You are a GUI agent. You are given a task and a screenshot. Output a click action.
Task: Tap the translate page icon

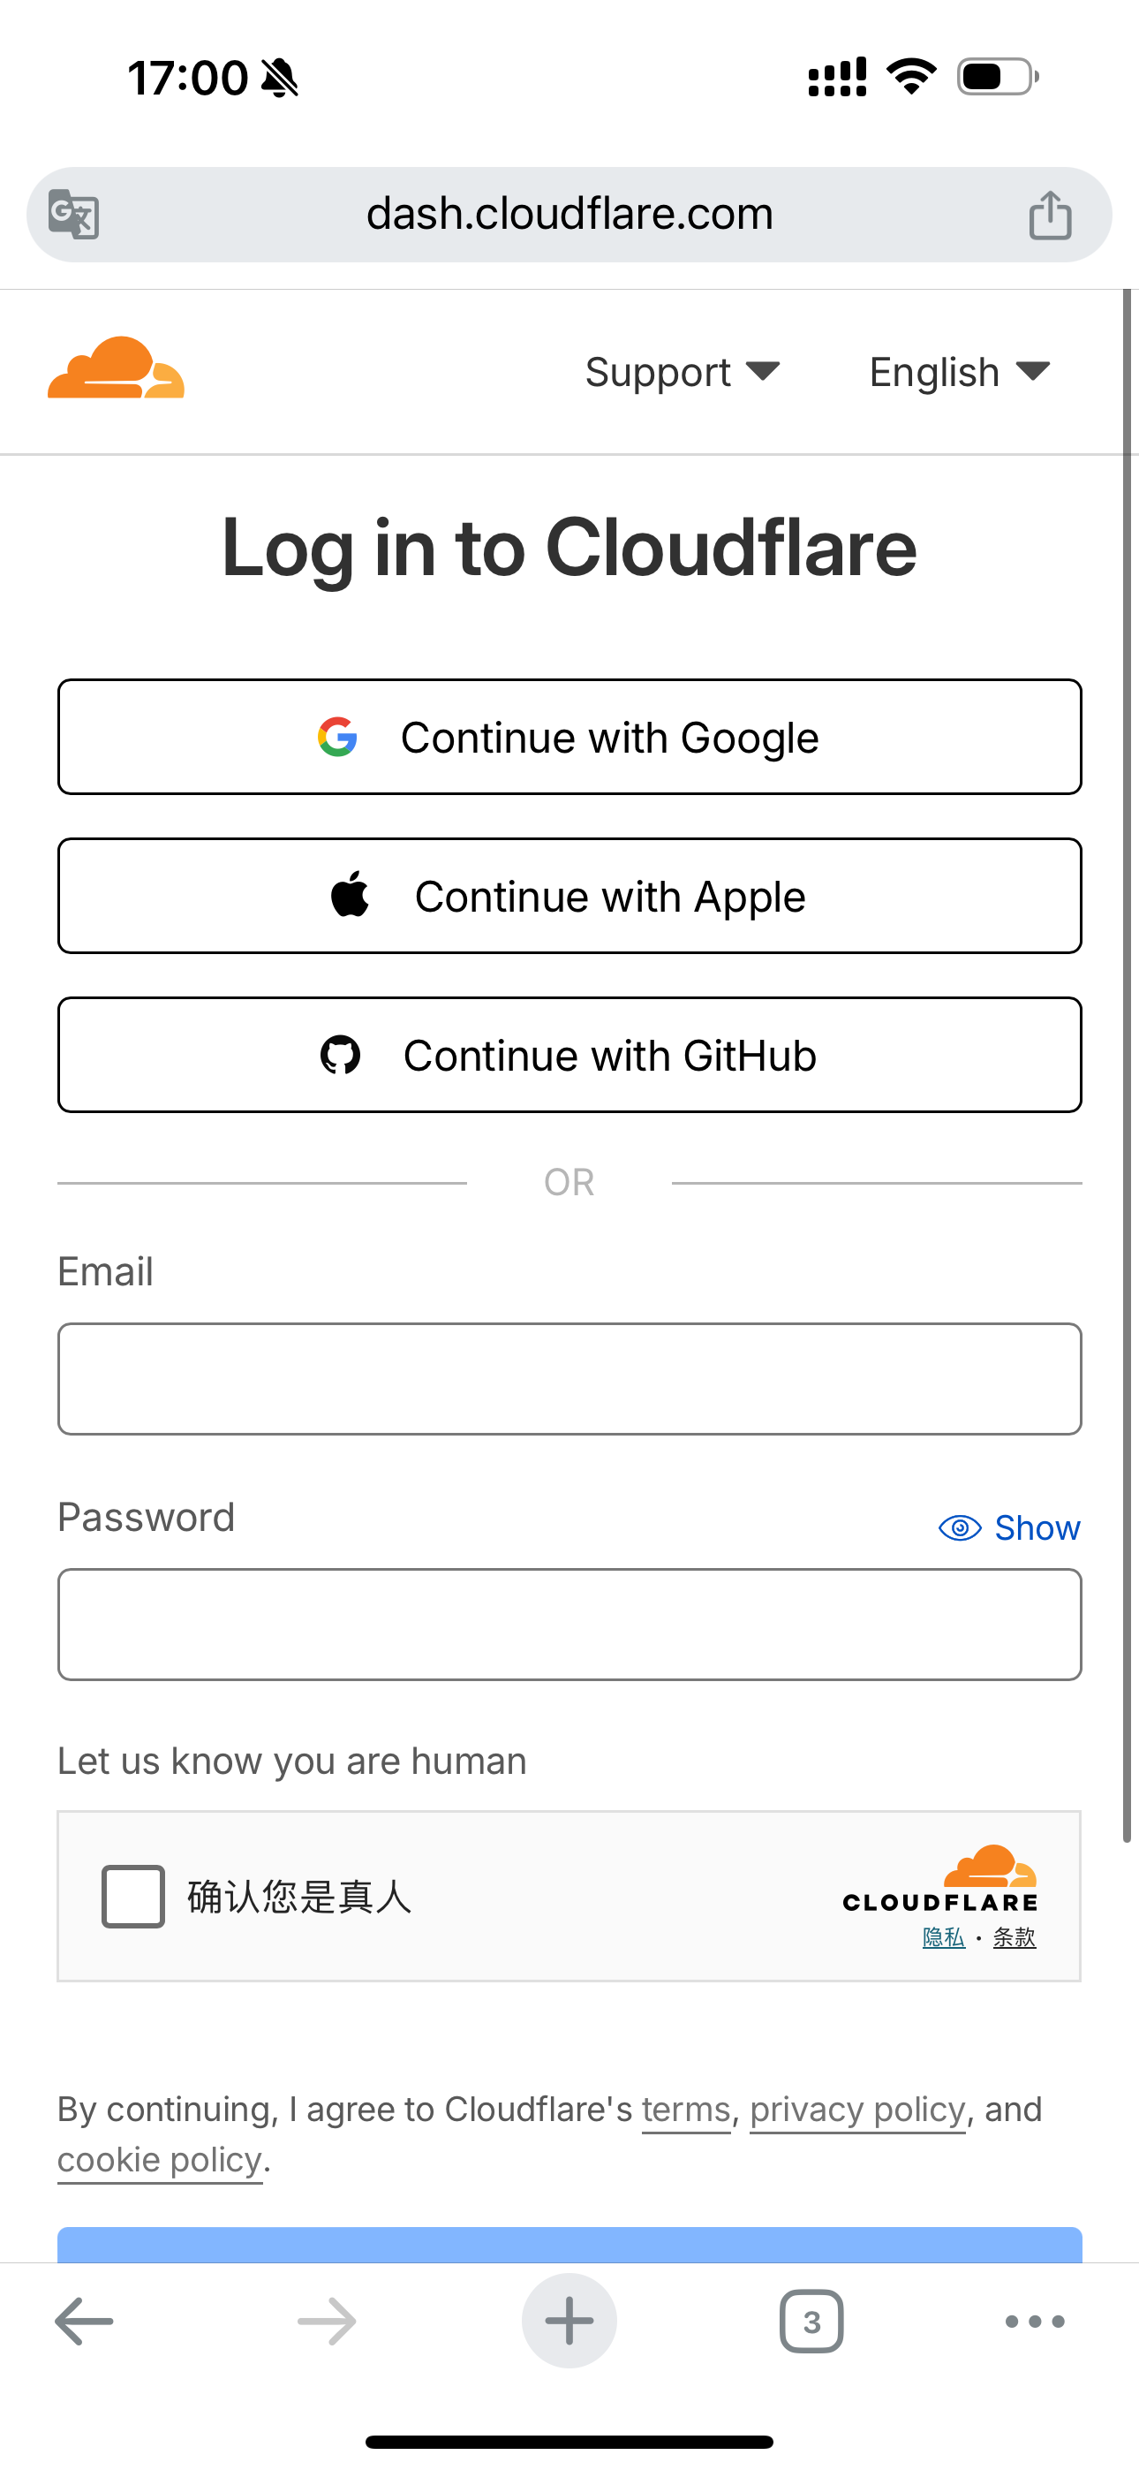tap(74, 214)
